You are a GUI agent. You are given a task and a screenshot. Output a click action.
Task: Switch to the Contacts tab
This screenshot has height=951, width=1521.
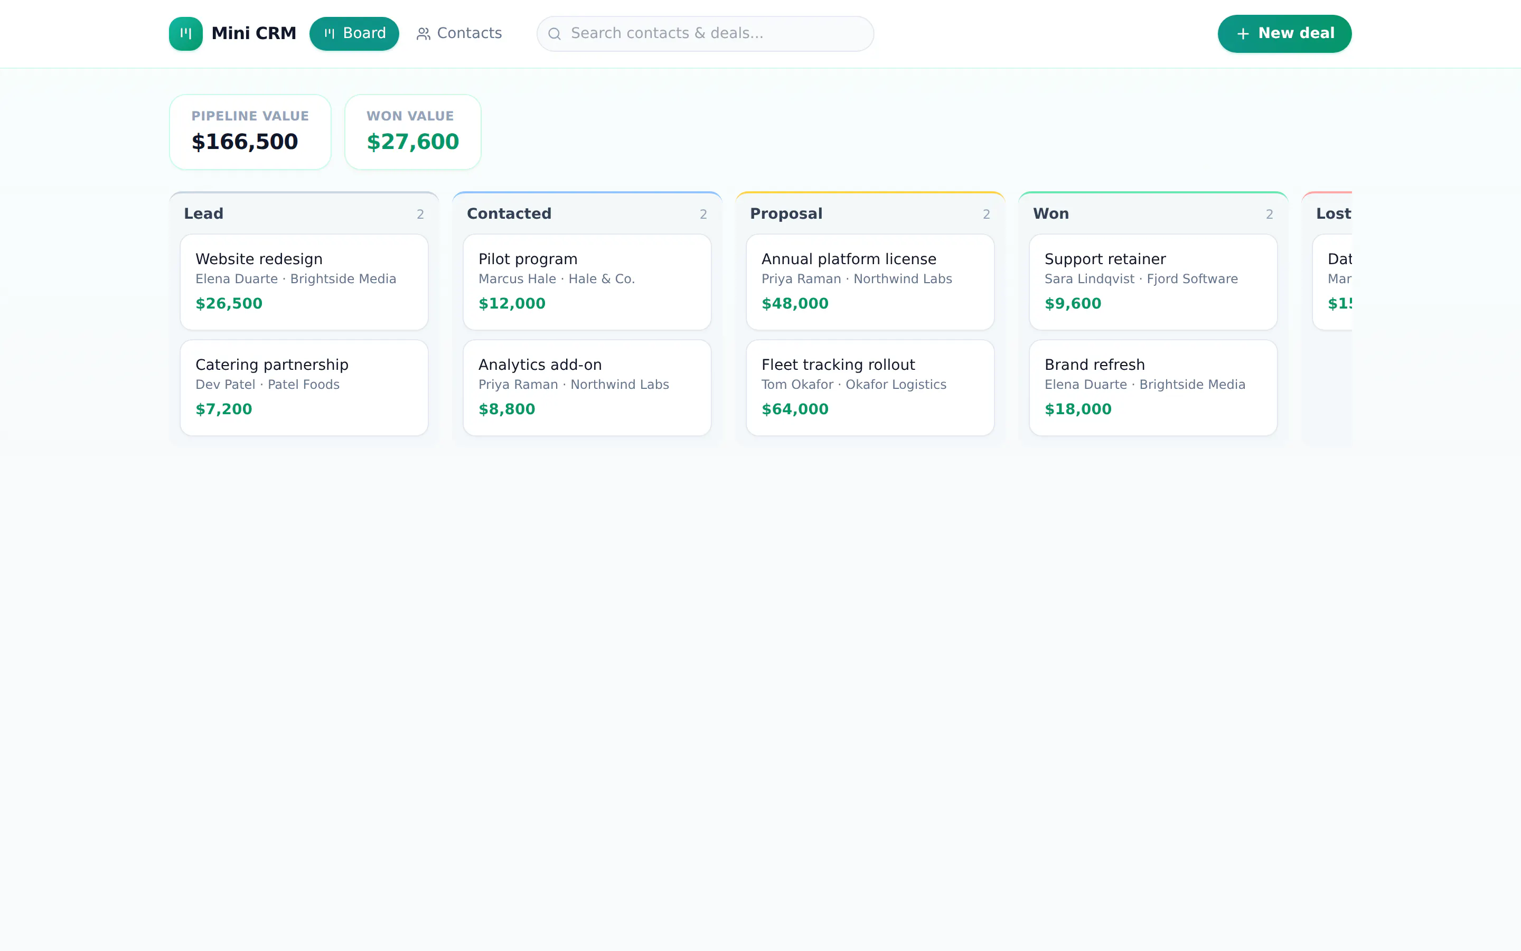tap(459, 33)
